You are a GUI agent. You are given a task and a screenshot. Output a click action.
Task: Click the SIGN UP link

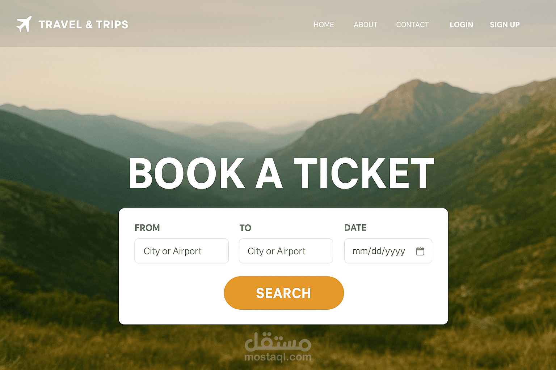coord(505,25)
